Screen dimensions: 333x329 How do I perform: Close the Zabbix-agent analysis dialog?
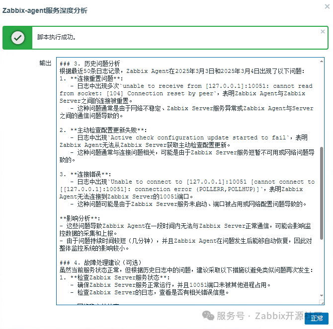pos(327,6)
